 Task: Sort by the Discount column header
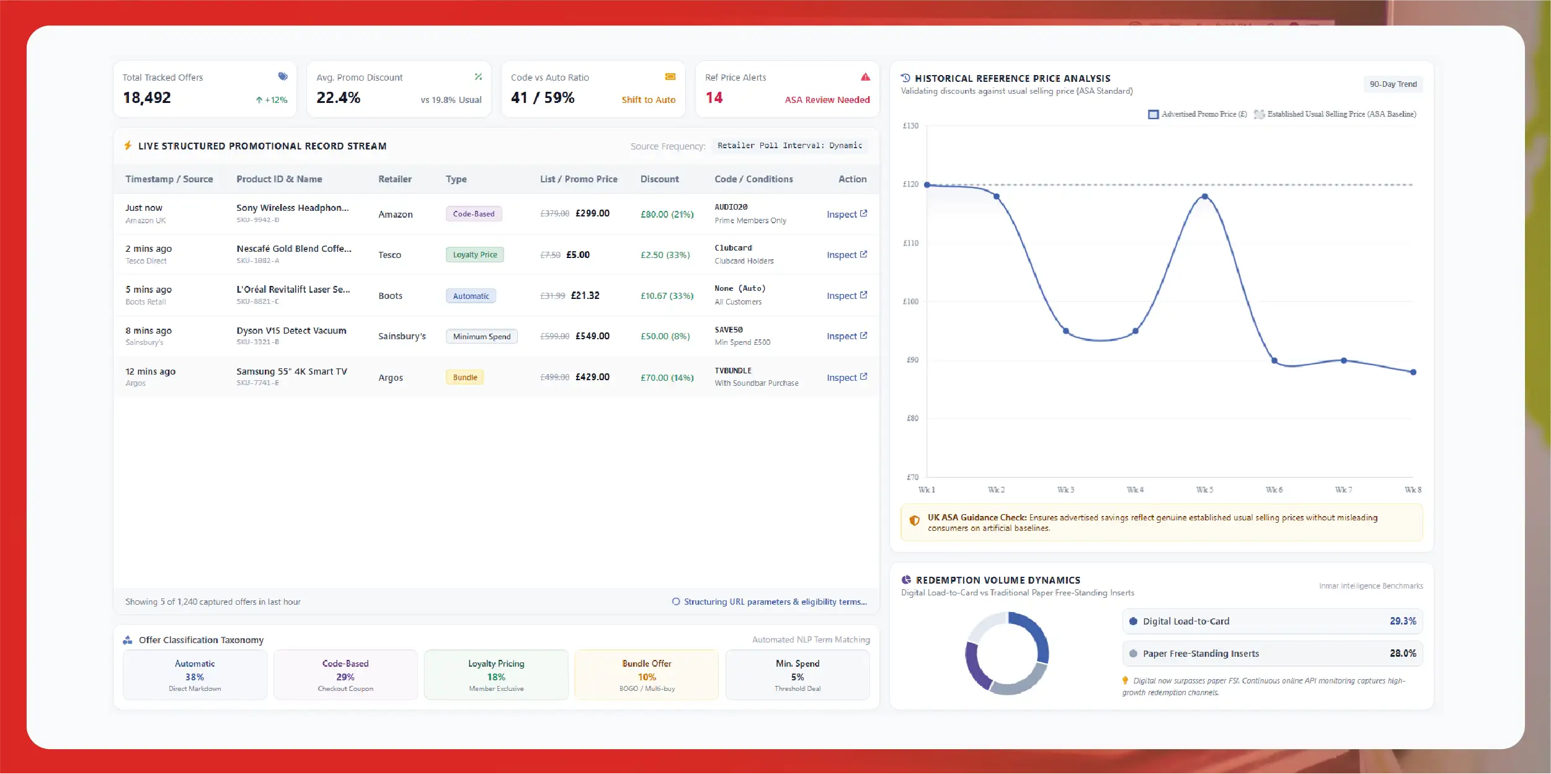pyautogui.click(x=659, y=179)
